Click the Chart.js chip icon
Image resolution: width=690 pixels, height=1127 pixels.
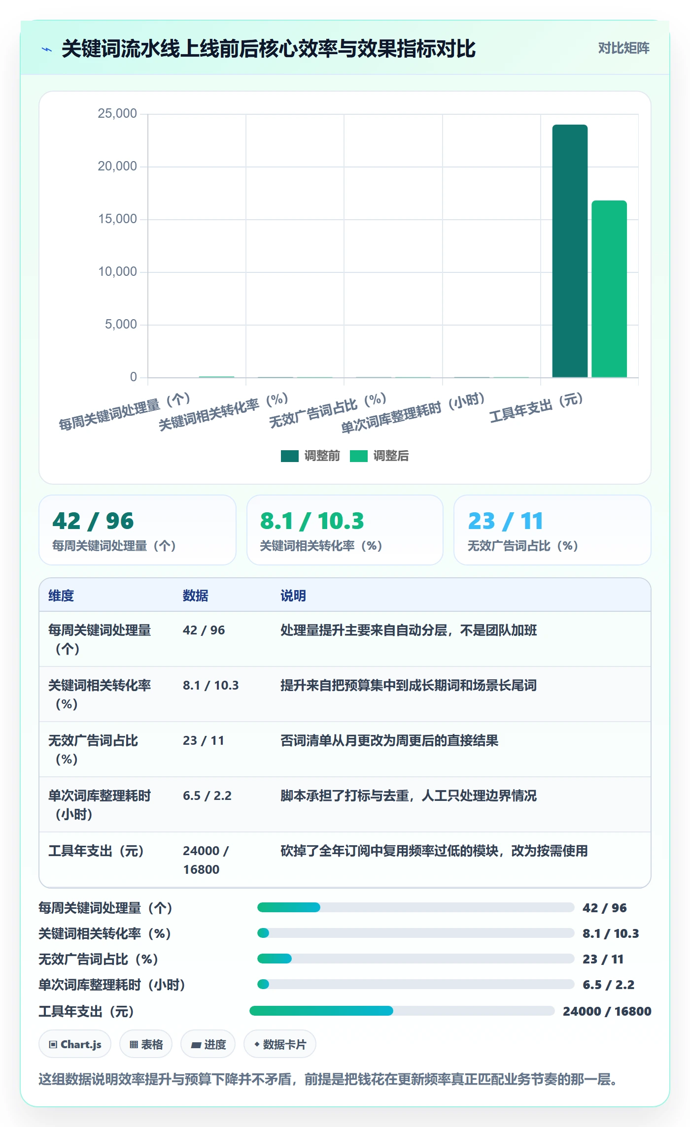(53, 1045)
